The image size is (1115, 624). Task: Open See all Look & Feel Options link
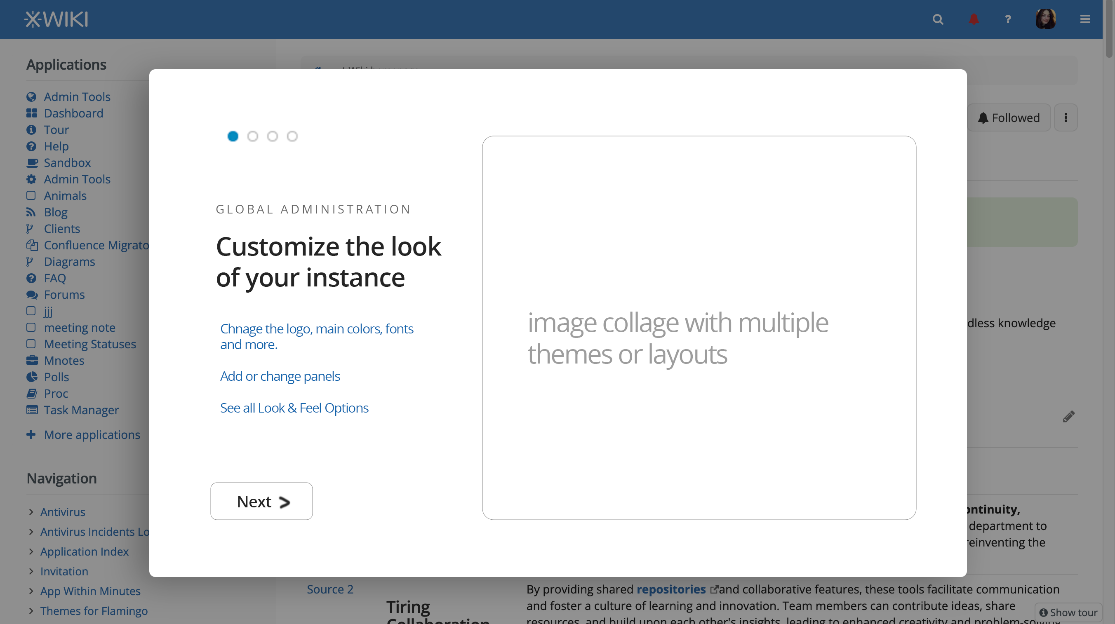click(294, 408)
